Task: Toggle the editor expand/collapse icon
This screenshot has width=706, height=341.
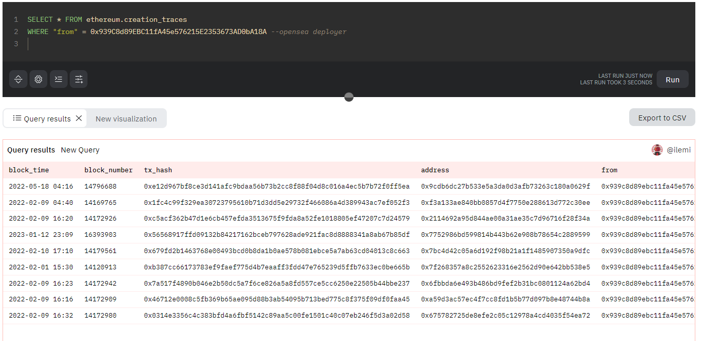Action: click(x=18, y=79)
